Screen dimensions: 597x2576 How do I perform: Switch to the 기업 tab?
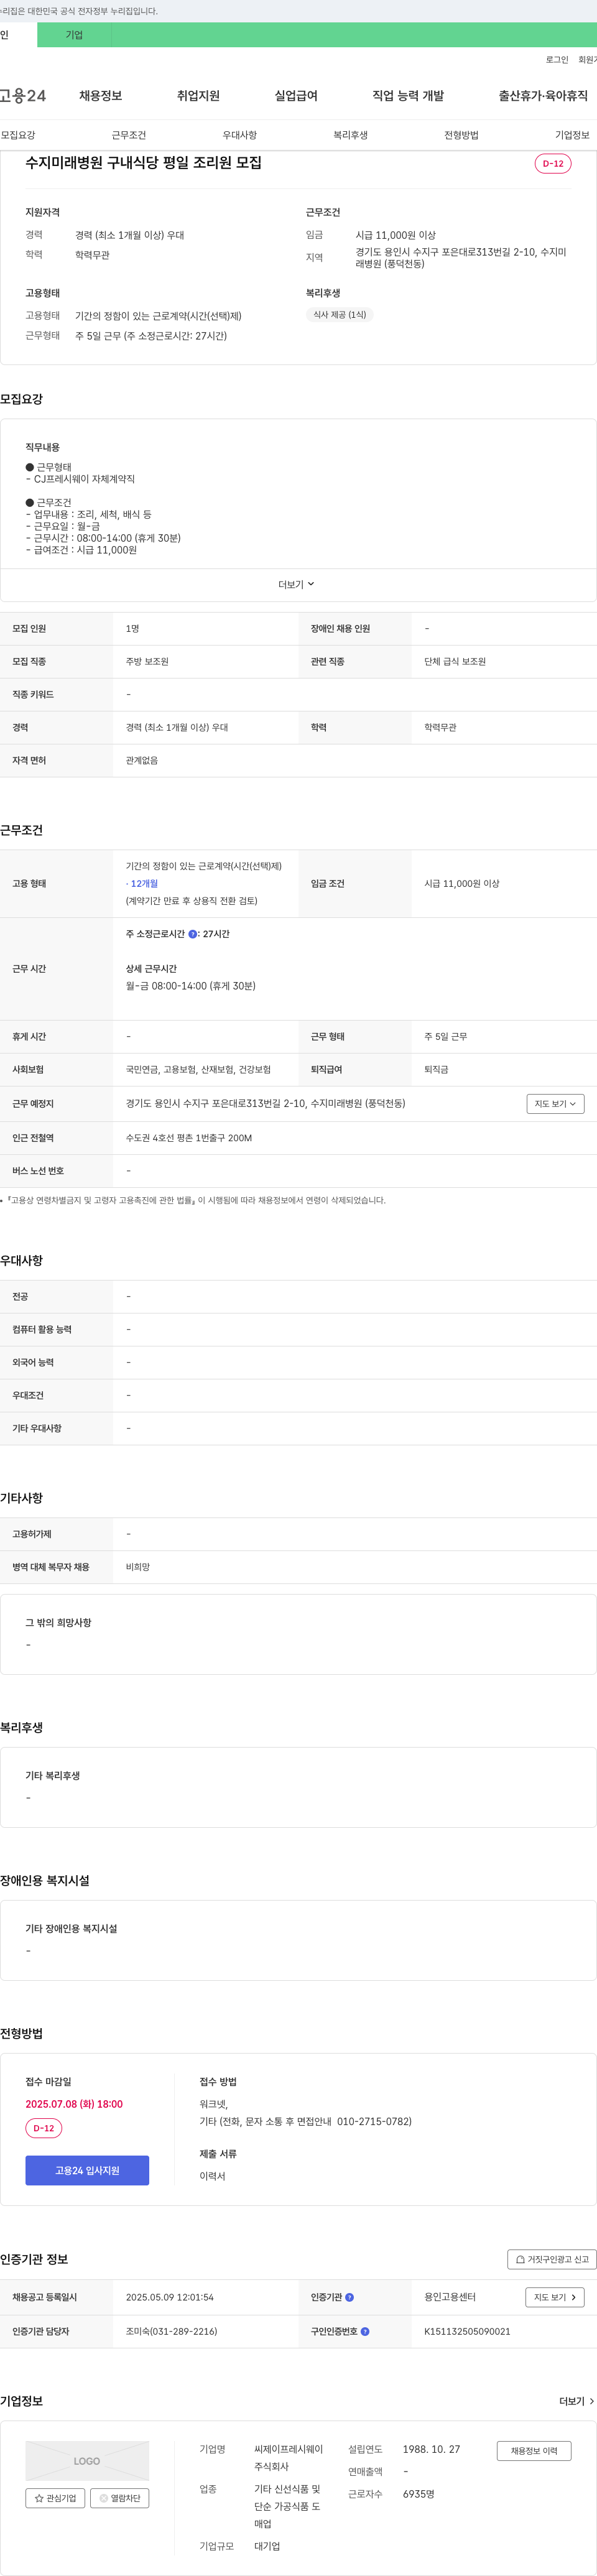pyautogui.click(x=74, y=35)
